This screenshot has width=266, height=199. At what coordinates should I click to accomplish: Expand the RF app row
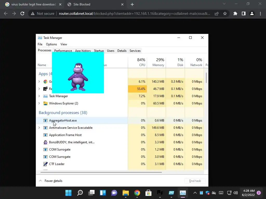point(39,89)
